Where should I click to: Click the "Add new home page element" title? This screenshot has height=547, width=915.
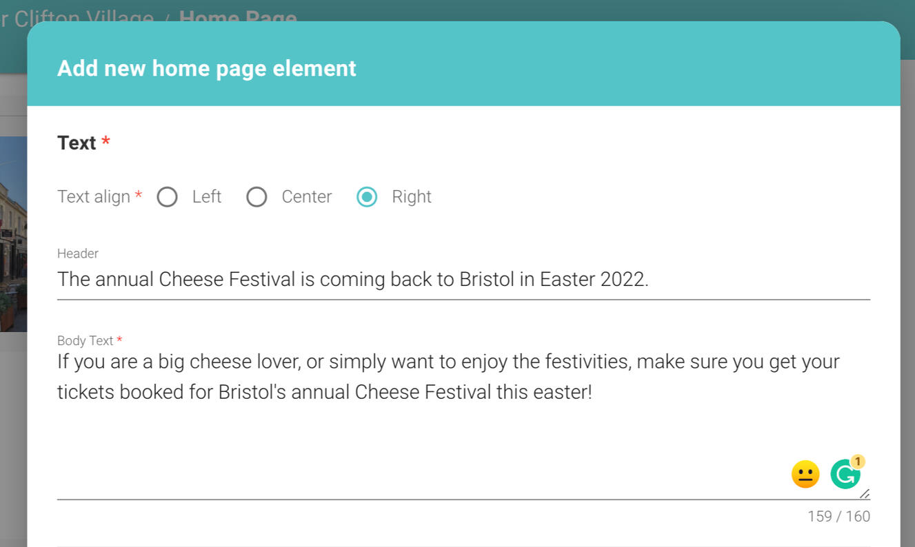tap(207, 69)
